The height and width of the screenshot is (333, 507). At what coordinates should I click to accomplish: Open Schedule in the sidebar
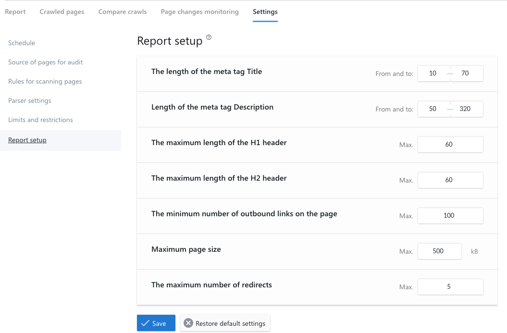22,43
